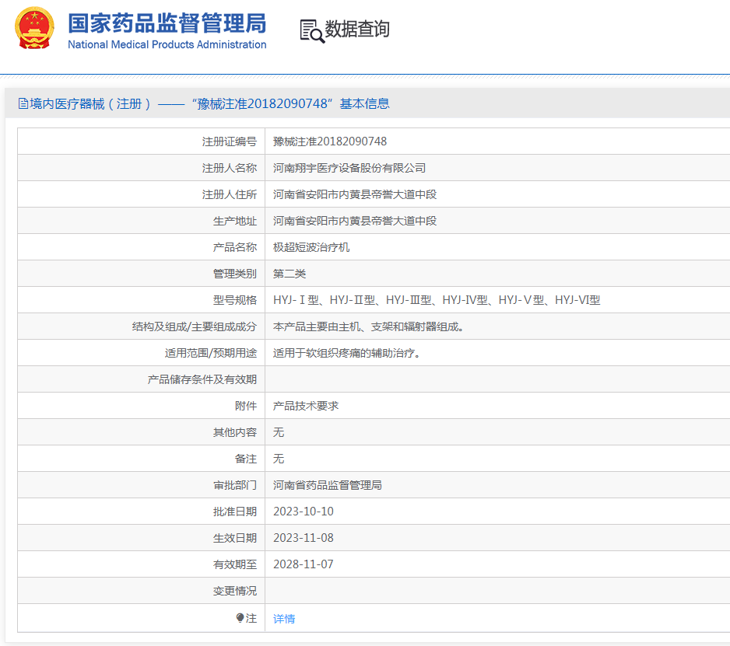Viewport: 730px width, 646px height.
Task: Click the 河南翔宇医疗设备股份有限公司 registrant name
Action: coord(349,168)
